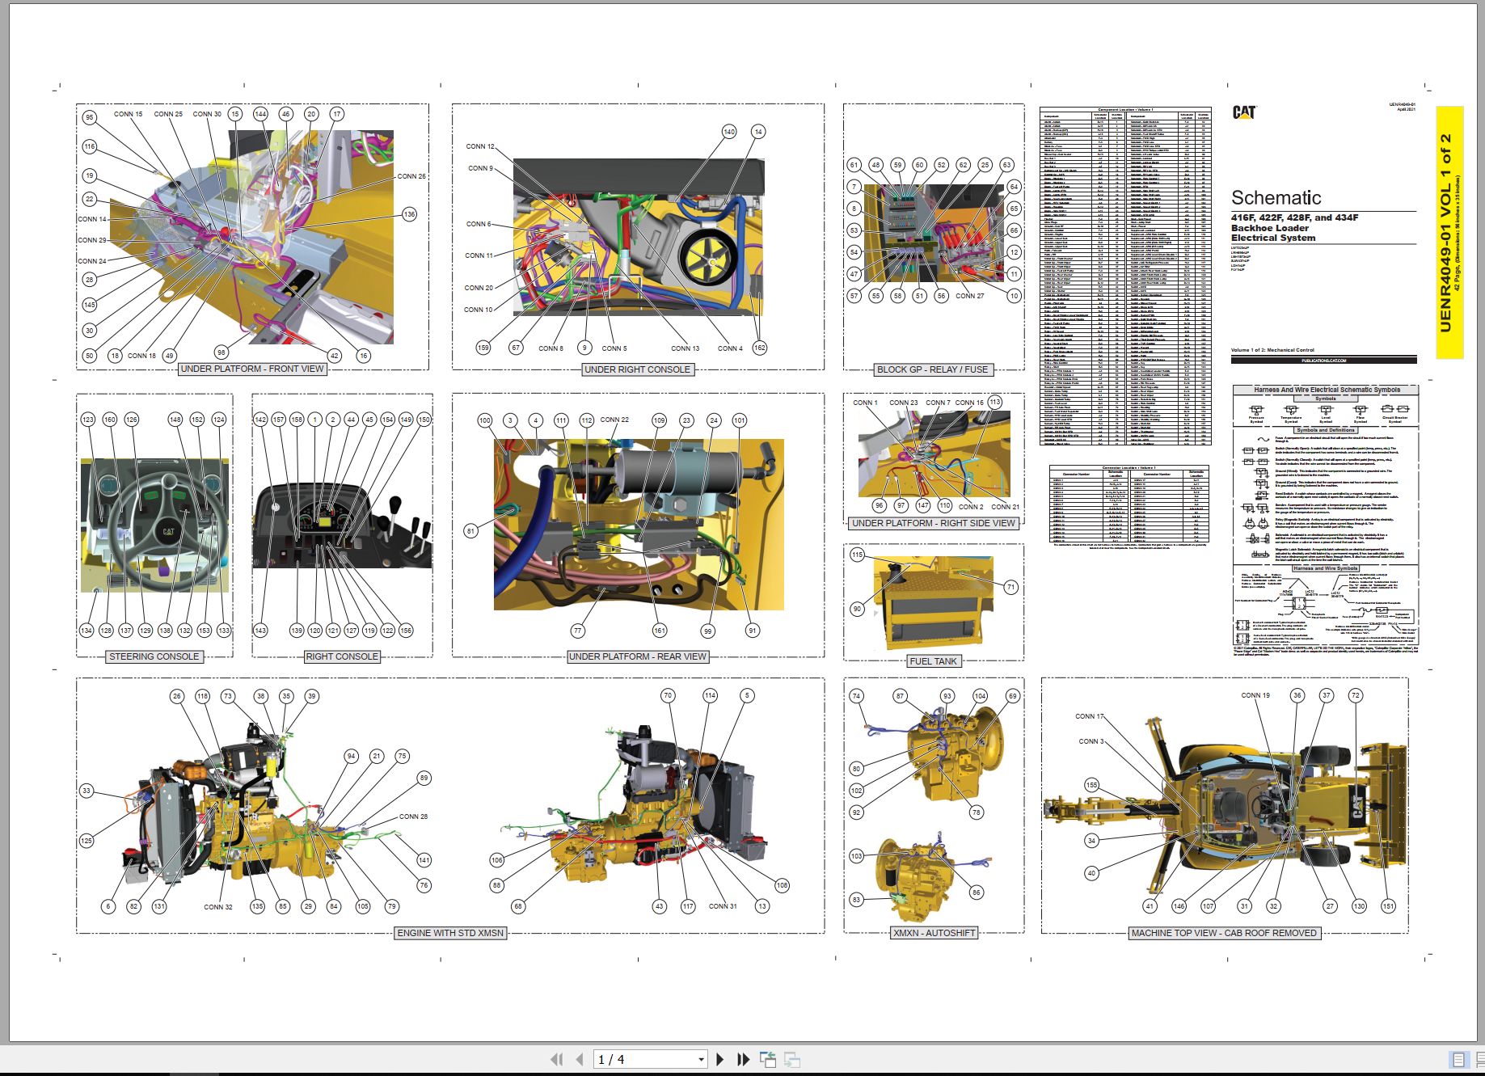Click callout 155 in machine top view
Image resolution: width=1485 pixels, height=1076 pixels.
coord(1091,785)
